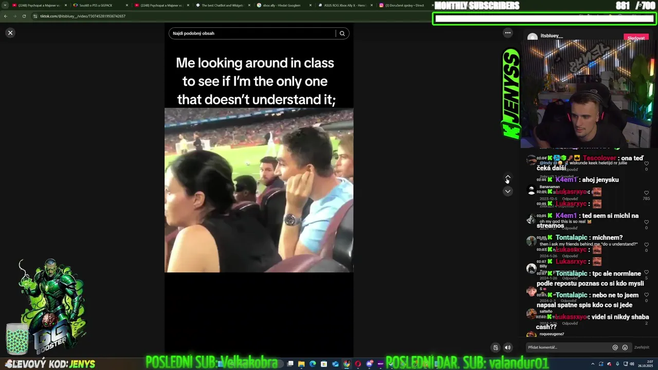Open volume control in system tray
The width and height of the screenshot is (658, 370).
click(x=632, y=364)
